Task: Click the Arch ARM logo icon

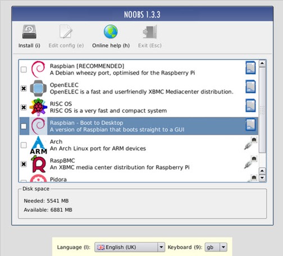Action: 39,145
